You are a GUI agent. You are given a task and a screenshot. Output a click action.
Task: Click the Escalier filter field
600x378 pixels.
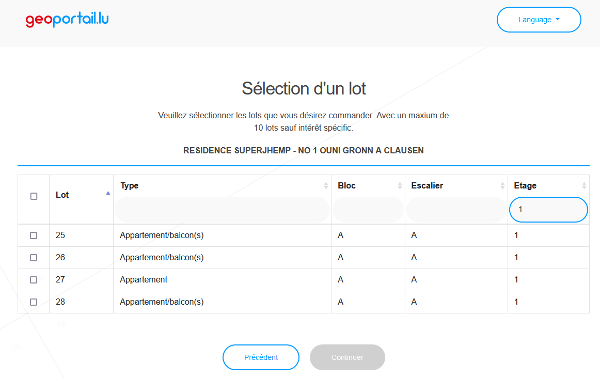point(456,210)
